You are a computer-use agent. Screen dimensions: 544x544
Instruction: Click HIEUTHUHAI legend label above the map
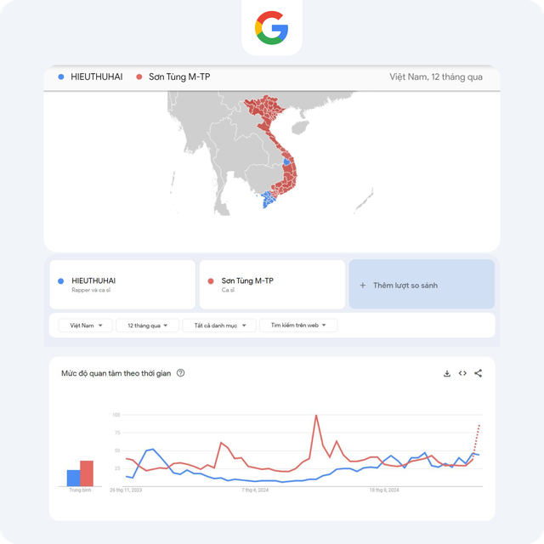coord(96,76)
